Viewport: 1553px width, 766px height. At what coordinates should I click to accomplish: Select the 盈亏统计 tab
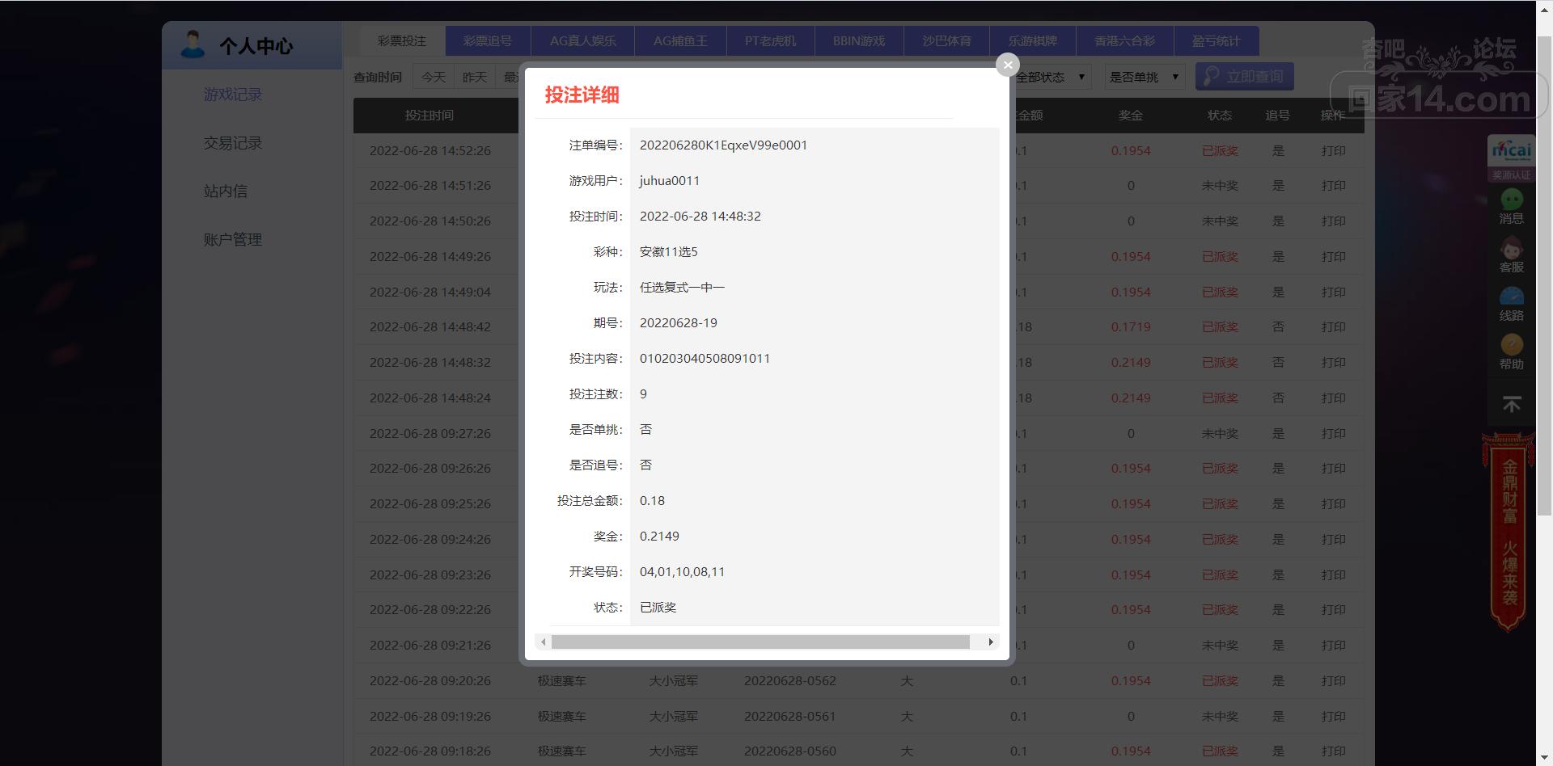[1216, 40]
